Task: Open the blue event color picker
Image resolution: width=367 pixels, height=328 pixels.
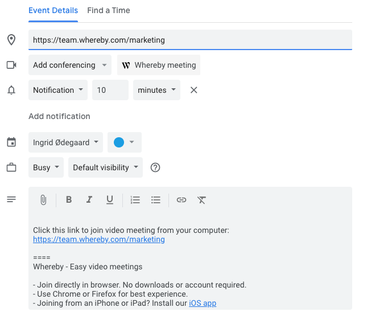Action: 125,142
